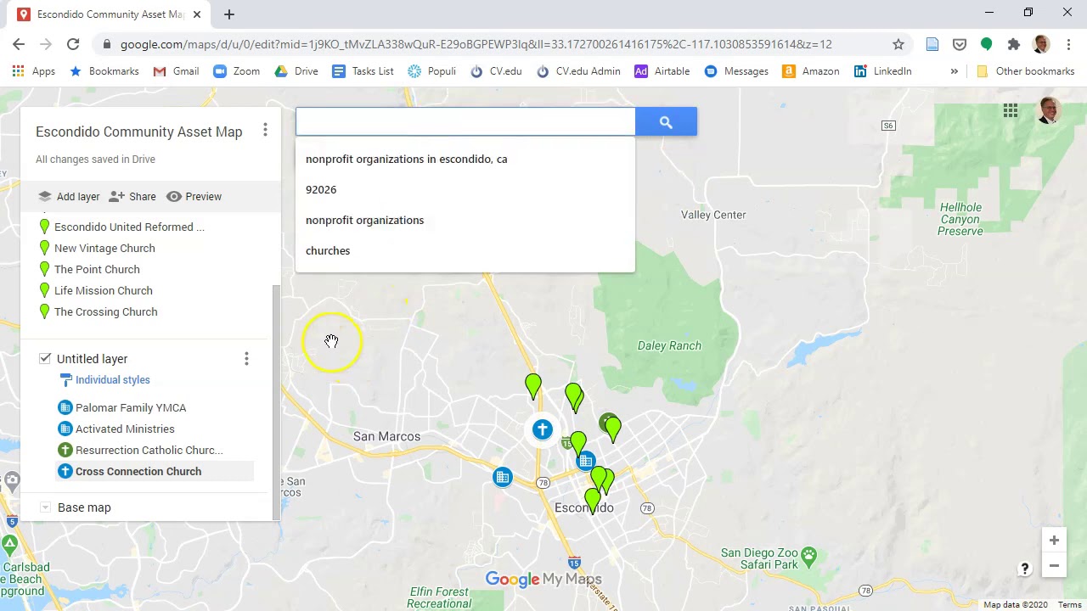
Task: Click the Add layer icon
Action: [44, 196]
